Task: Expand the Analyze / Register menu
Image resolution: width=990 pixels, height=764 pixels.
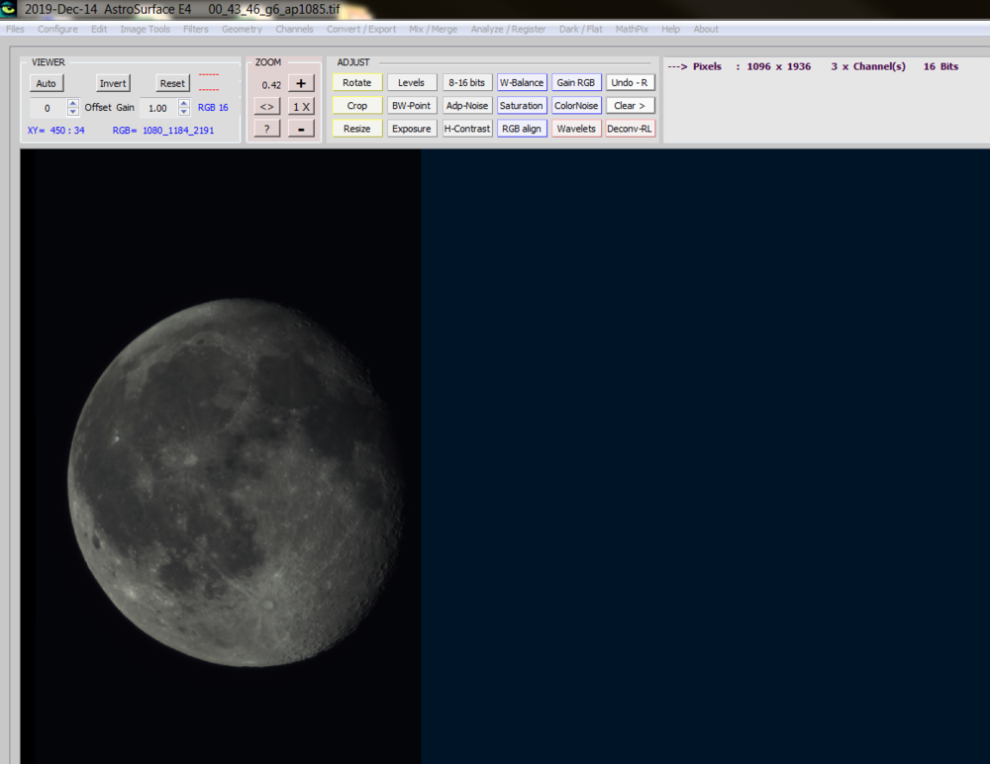Action: click(x=508, y=29)
